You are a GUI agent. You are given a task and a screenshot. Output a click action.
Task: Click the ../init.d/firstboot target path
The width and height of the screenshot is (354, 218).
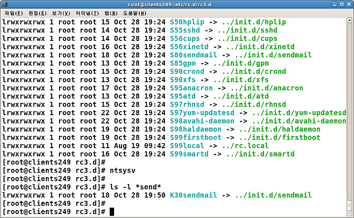pyautogui.click(x=280, y=138)
